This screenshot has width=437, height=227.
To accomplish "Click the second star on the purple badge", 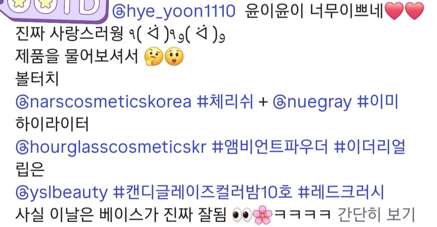I will click(42, 4).
